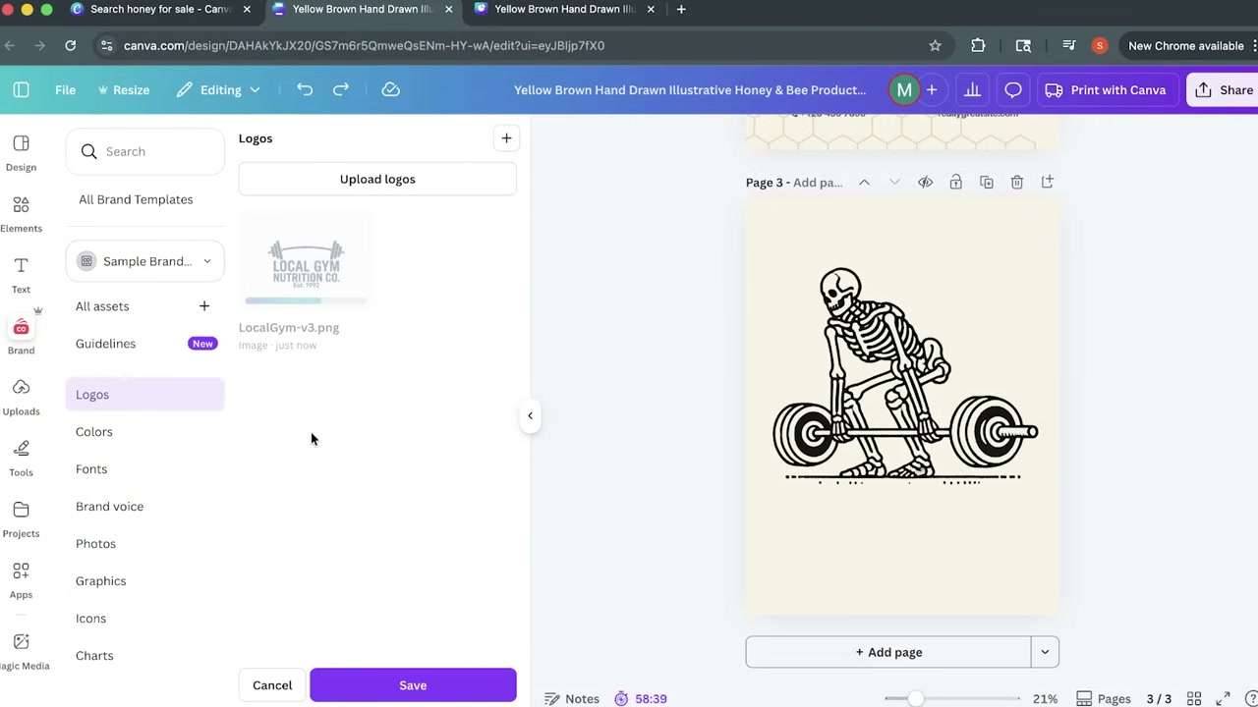Viewport: 1258px width, 707px height.
Task: Lock Page 3
Action: [x=955, y=182]
